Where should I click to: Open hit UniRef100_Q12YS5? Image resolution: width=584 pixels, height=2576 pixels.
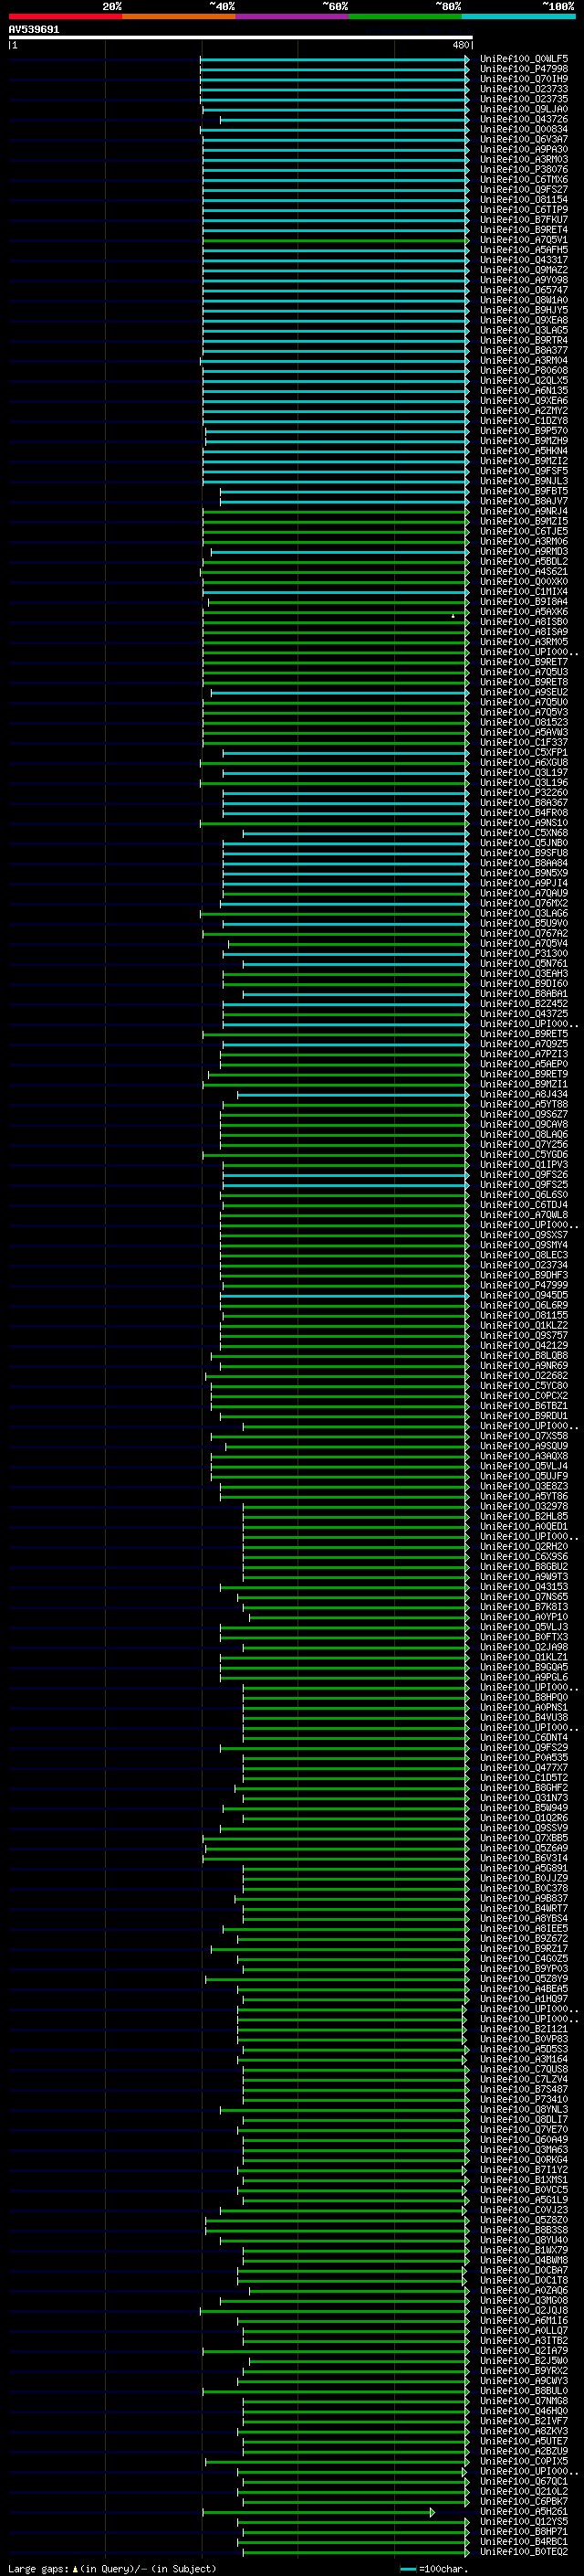coord(523,2521)
